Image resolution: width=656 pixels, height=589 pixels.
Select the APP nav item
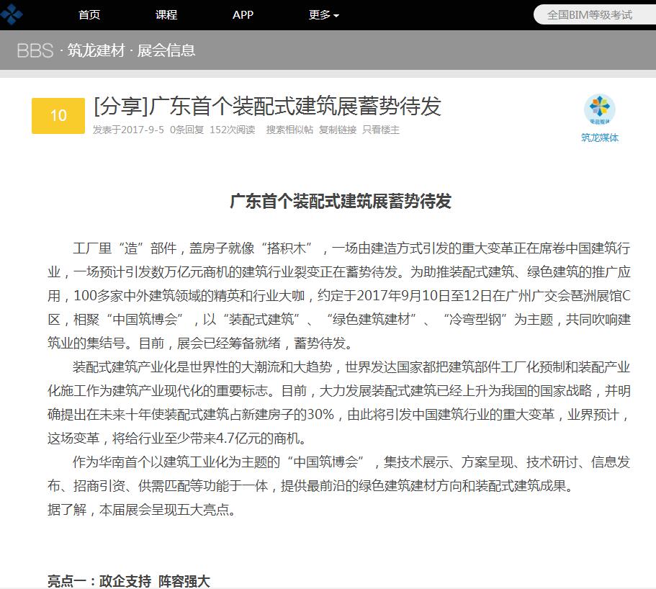[243, 15]
